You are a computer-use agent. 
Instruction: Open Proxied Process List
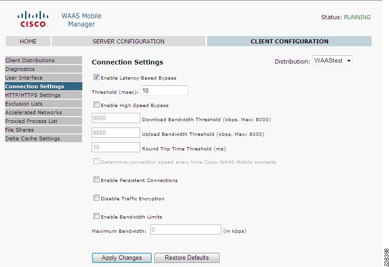click(x=44, y=121)
